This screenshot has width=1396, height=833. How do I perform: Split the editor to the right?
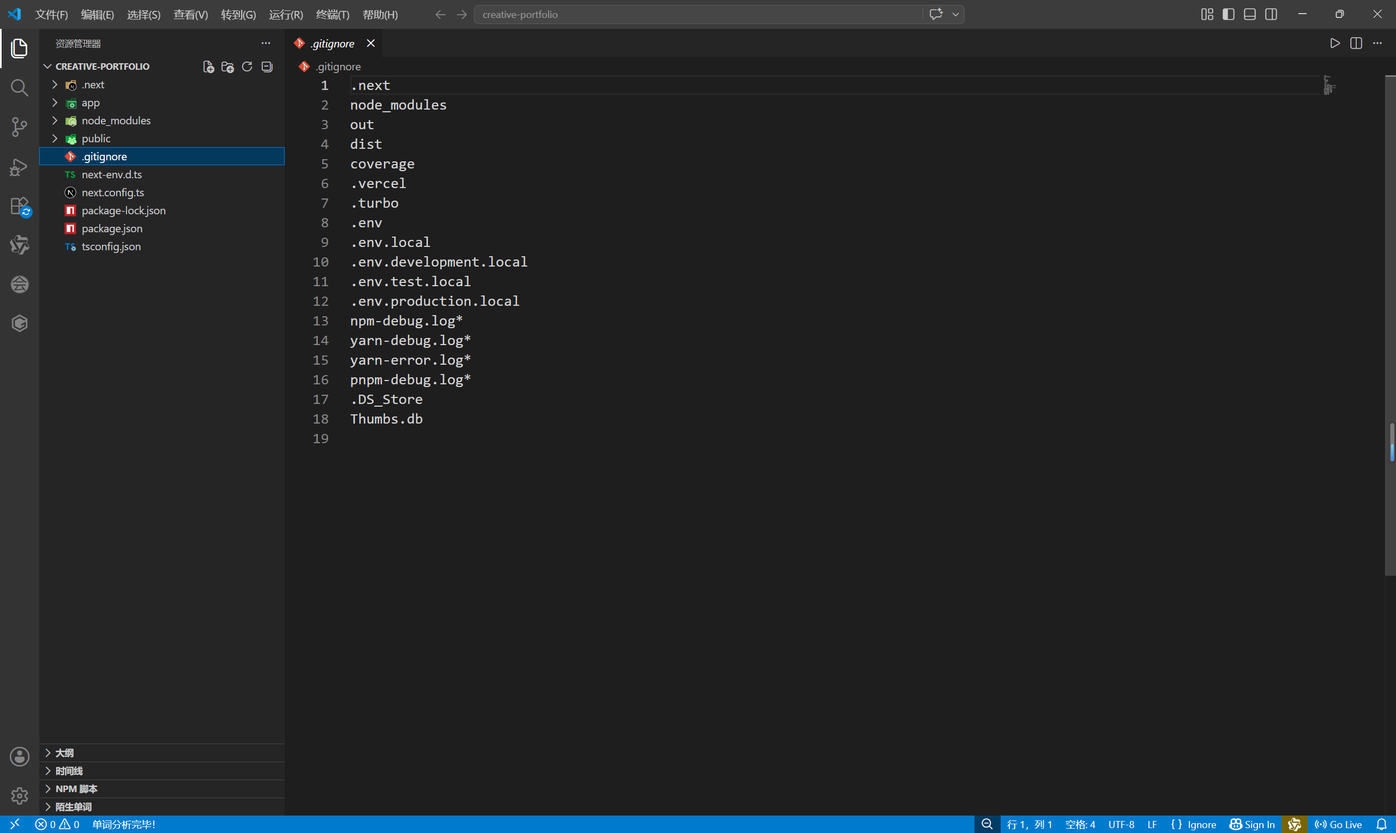click(1356, 43)
